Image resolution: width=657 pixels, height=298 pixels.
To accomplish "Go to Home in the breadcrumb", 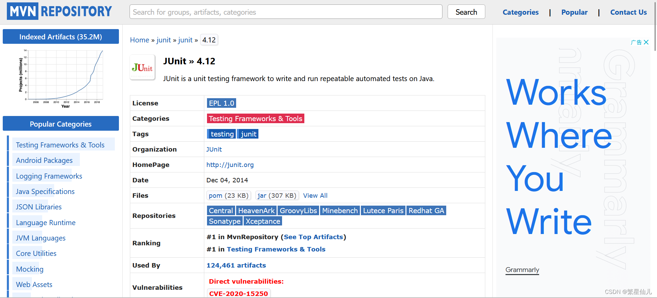I will point(139,40).
